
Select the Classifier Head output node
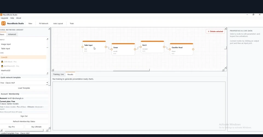[181, 49]
